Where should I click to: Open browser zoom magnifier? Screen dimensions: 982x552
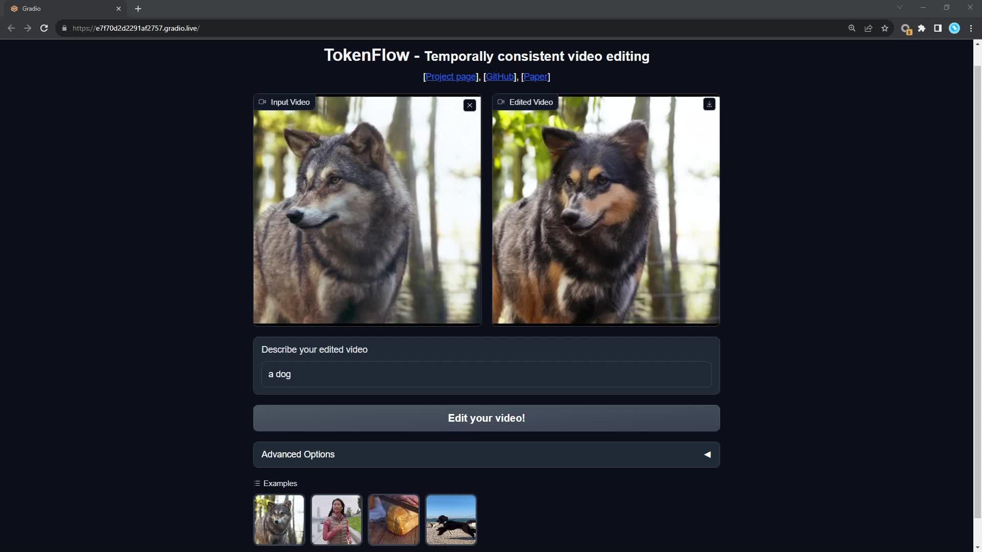tap(852, 28)
